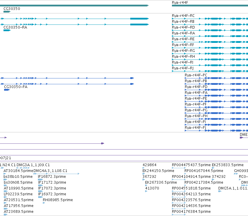Click EST bs38b10.5prime
248x216 pixels.
(x=18, y=177)
